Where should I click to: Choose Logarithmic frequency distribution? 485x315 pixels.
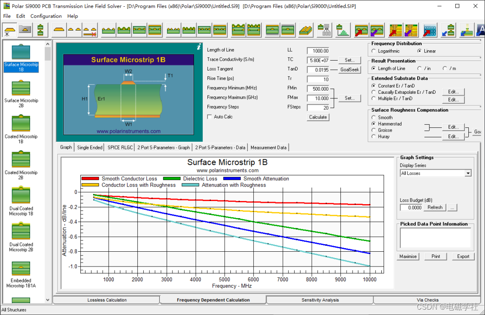point(374,51)
